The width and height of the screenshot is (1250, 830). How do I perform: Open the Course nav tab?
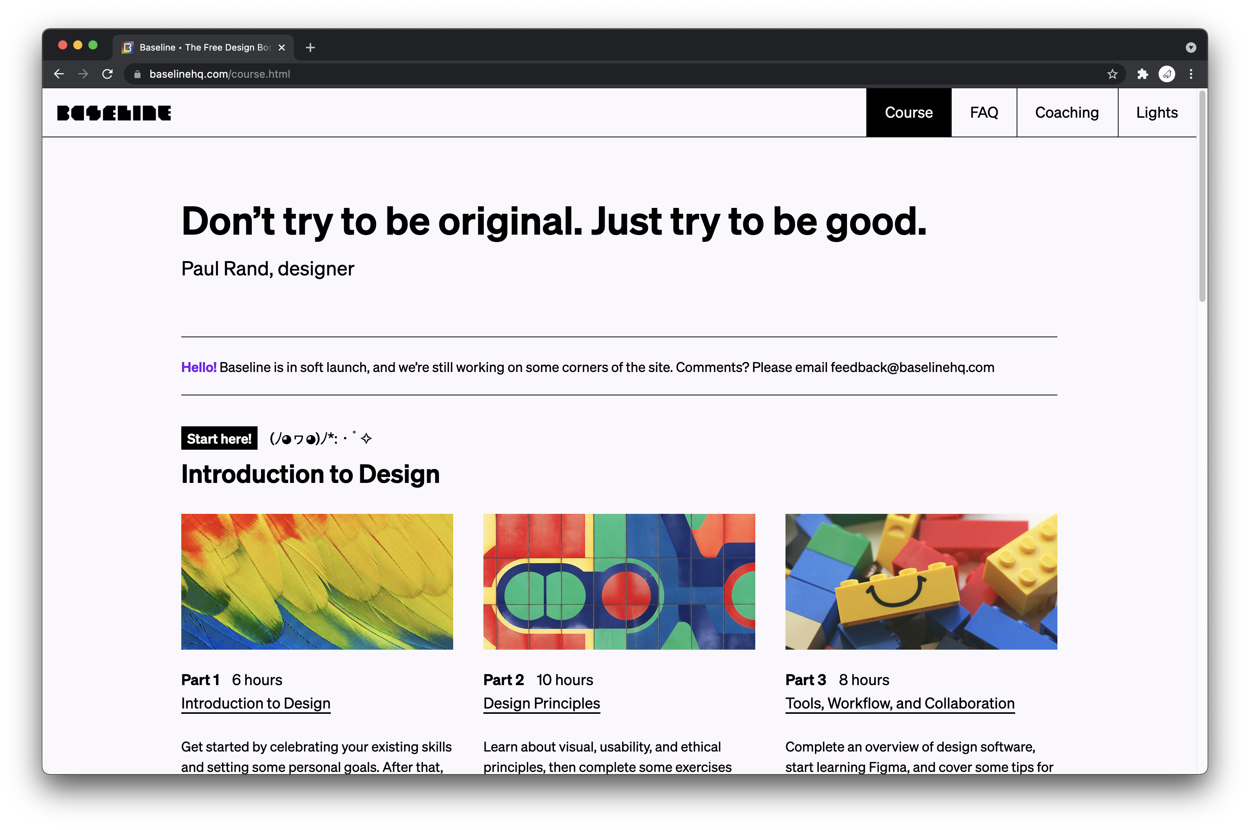[908, 113]
